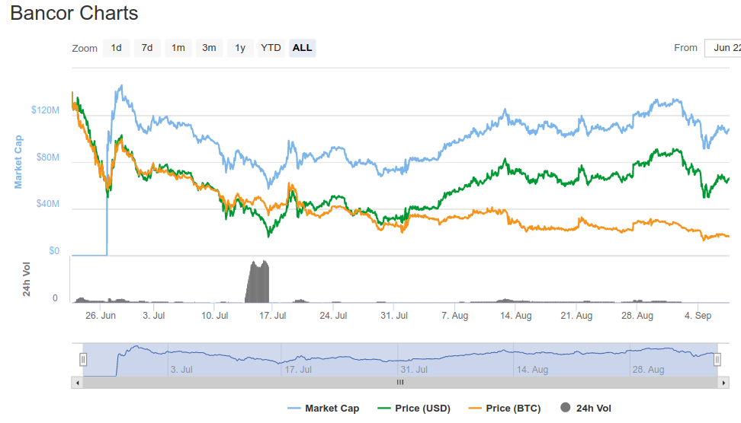Click the navigator scrollbar left arrow
741x423 pixels.
pyautogui.click(x=77, y=383)
